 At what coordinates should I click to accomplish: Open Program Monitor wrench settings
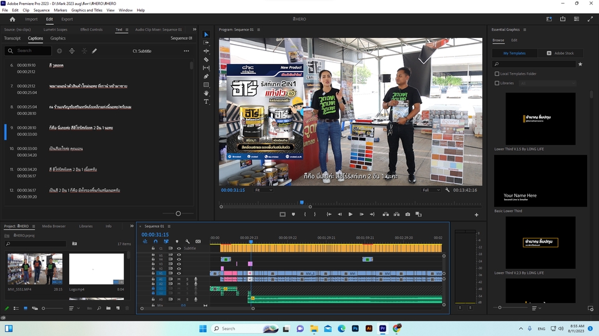coord(447,190)
